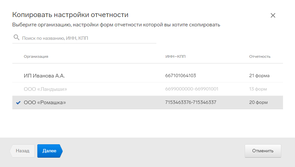Click the 6699000000-669901001 code

(192, 89)
